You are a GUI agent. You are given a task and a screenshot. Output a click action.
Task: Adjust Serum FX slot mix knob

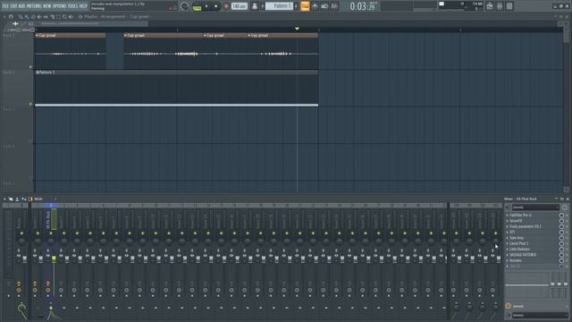[x=561, y=221]
